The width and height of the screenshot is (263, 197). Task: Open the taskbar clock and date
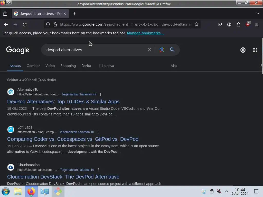240,191
